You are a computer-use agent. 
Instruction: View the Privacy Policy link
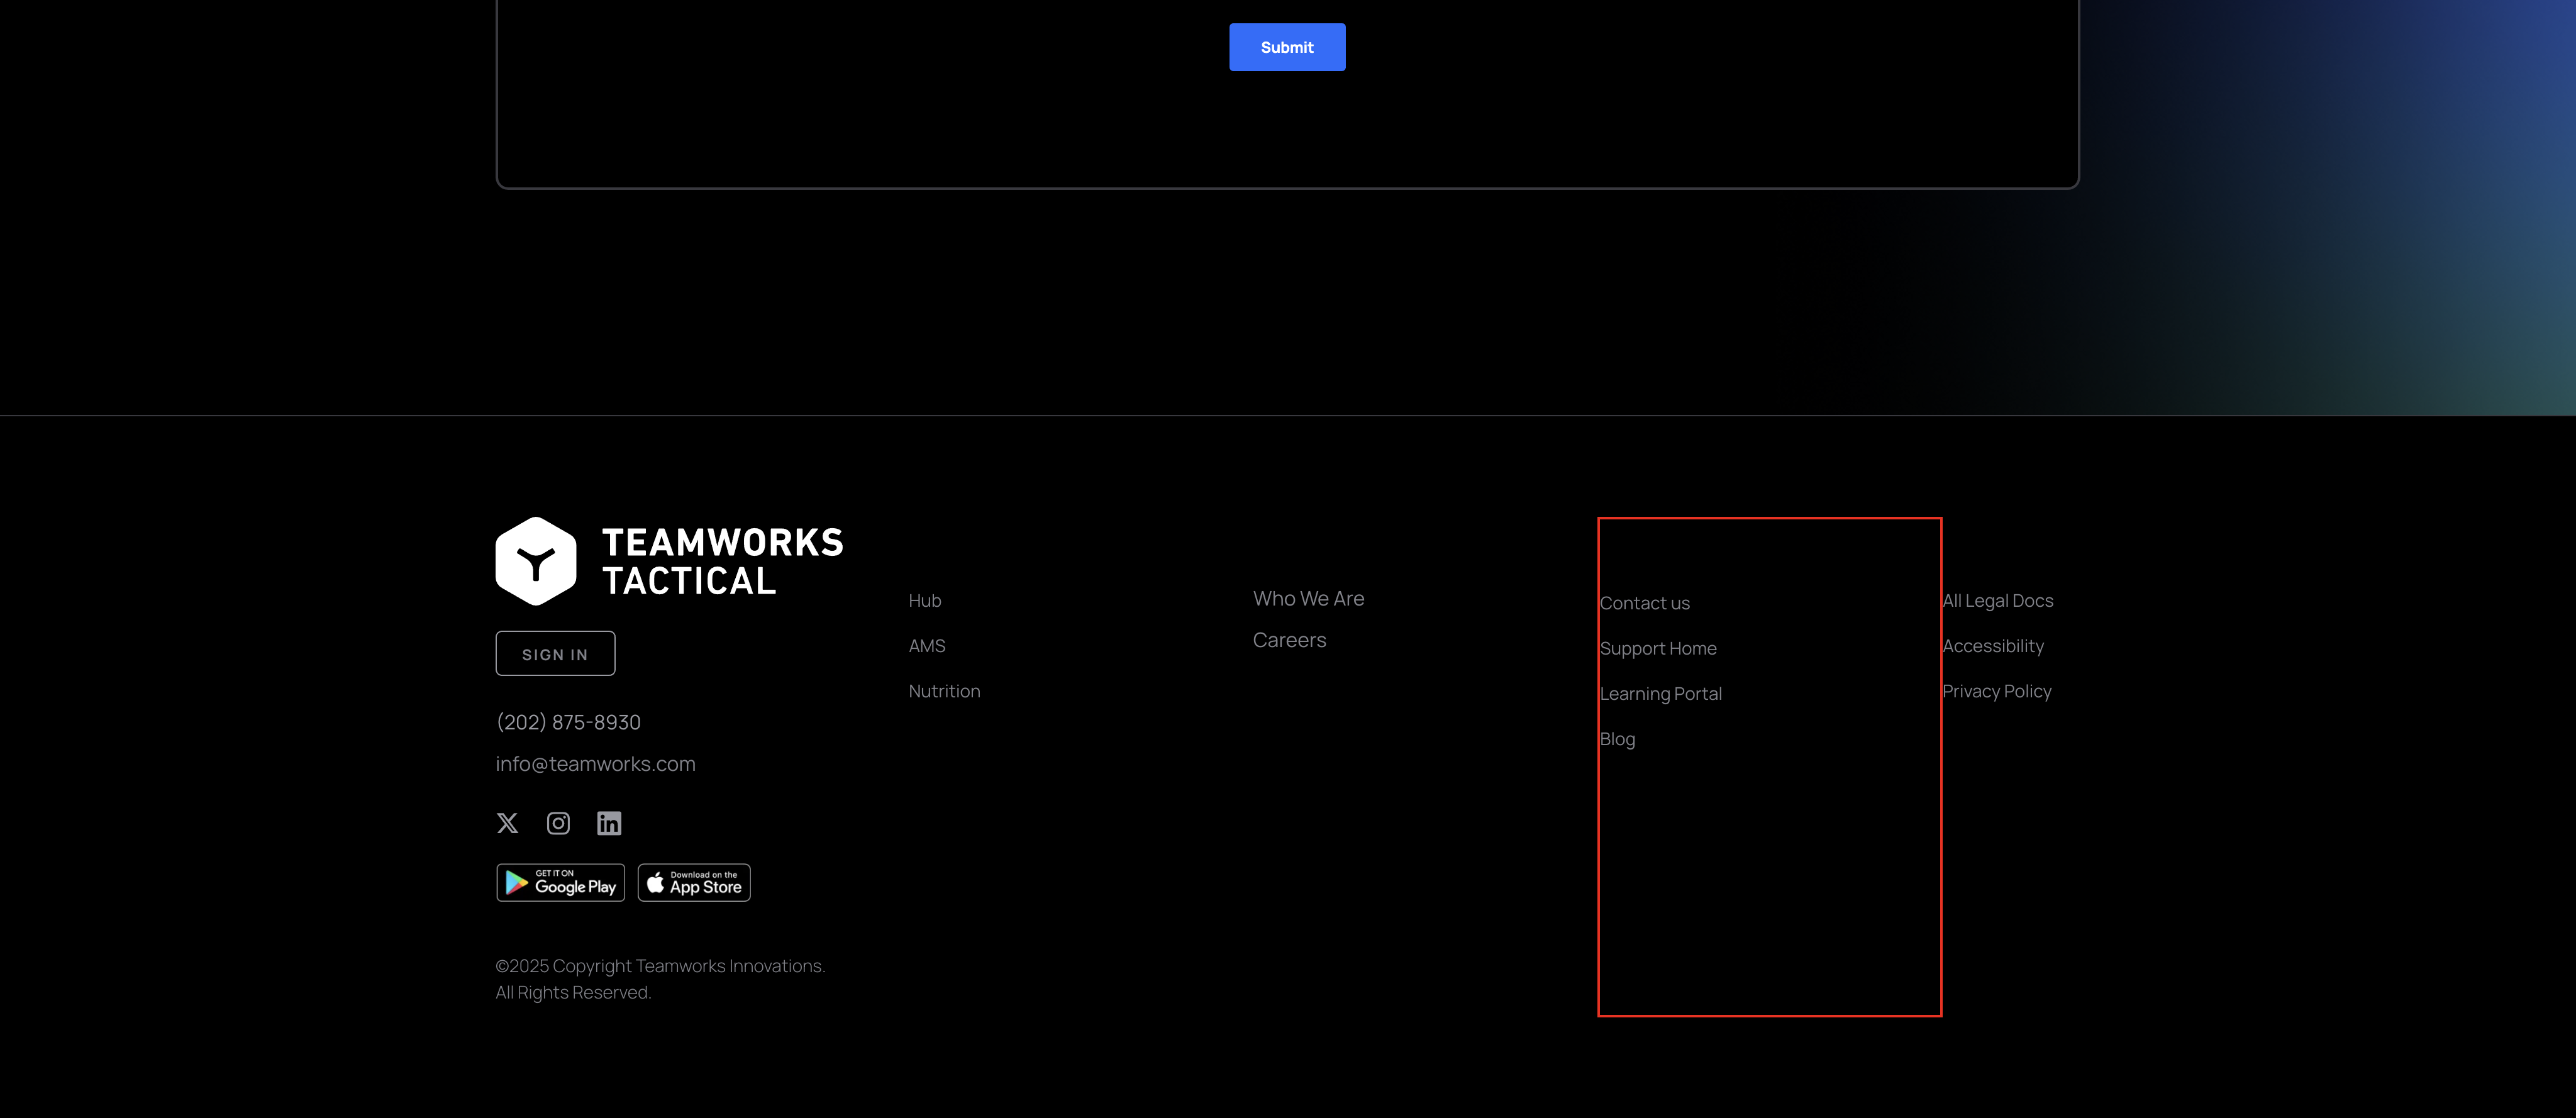[x=1997, y=691]
